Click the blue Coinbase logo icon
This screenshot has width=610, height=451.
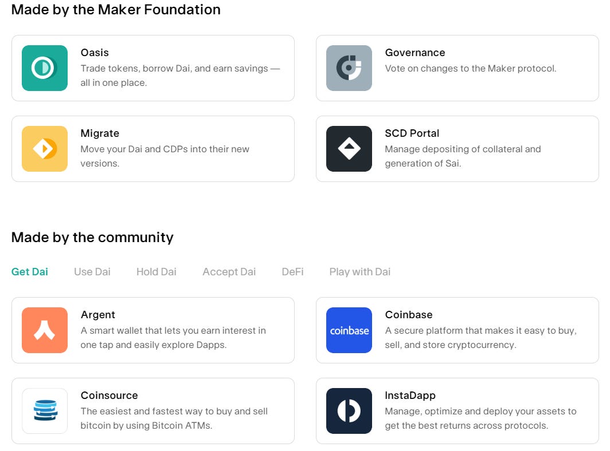[x=349, y=330]
